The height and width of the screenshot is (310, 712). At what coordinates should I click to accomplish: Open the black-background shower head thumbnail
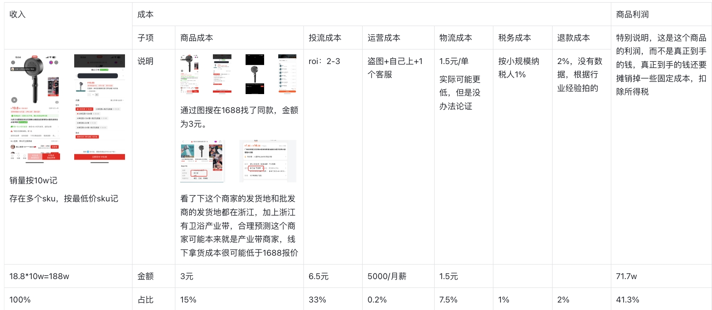[x=254, y=74]
